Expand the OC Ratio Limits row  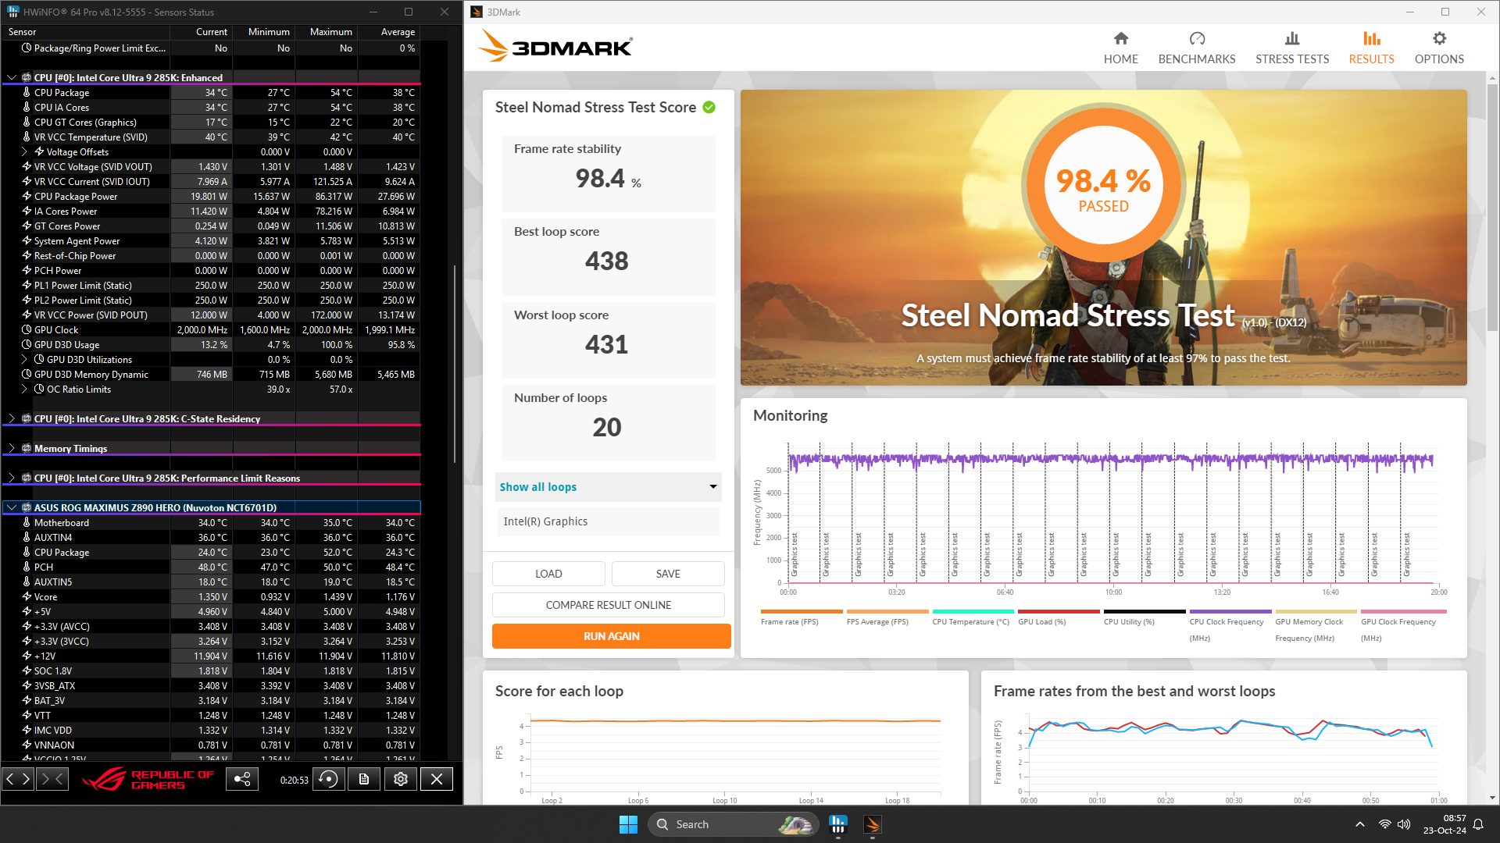point(24,389)
